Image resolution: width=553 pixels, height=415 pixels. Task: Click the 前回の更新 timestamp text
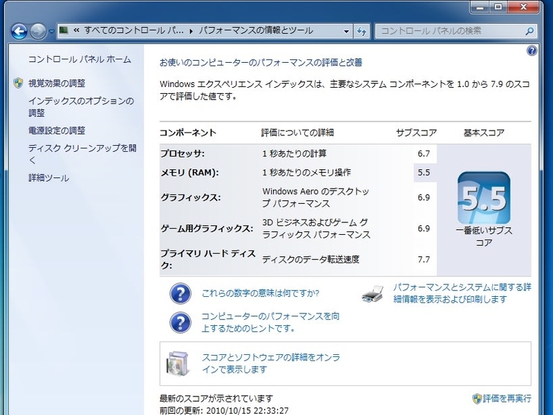224,411
